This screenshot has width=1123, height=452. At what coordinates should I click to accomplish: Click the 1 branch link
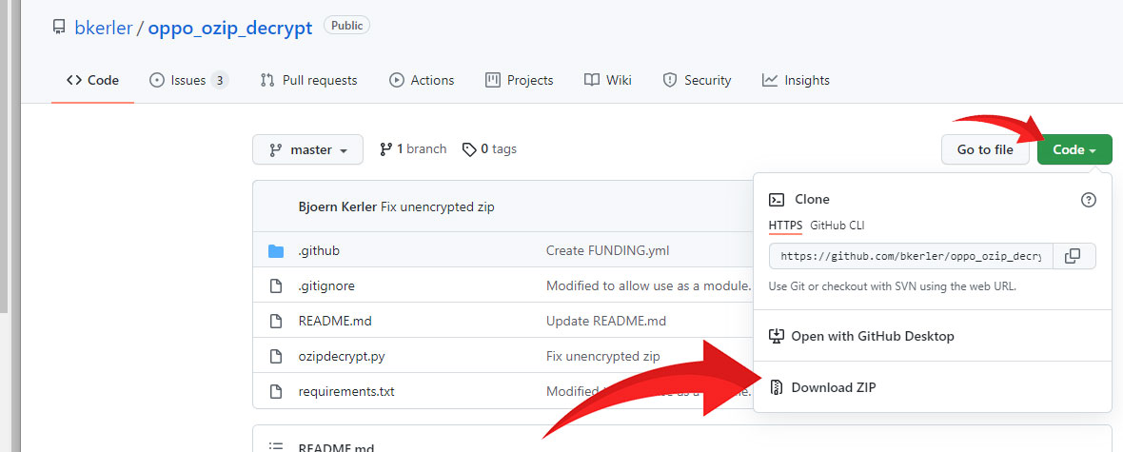pyautogui.click(x=413, y=149)
